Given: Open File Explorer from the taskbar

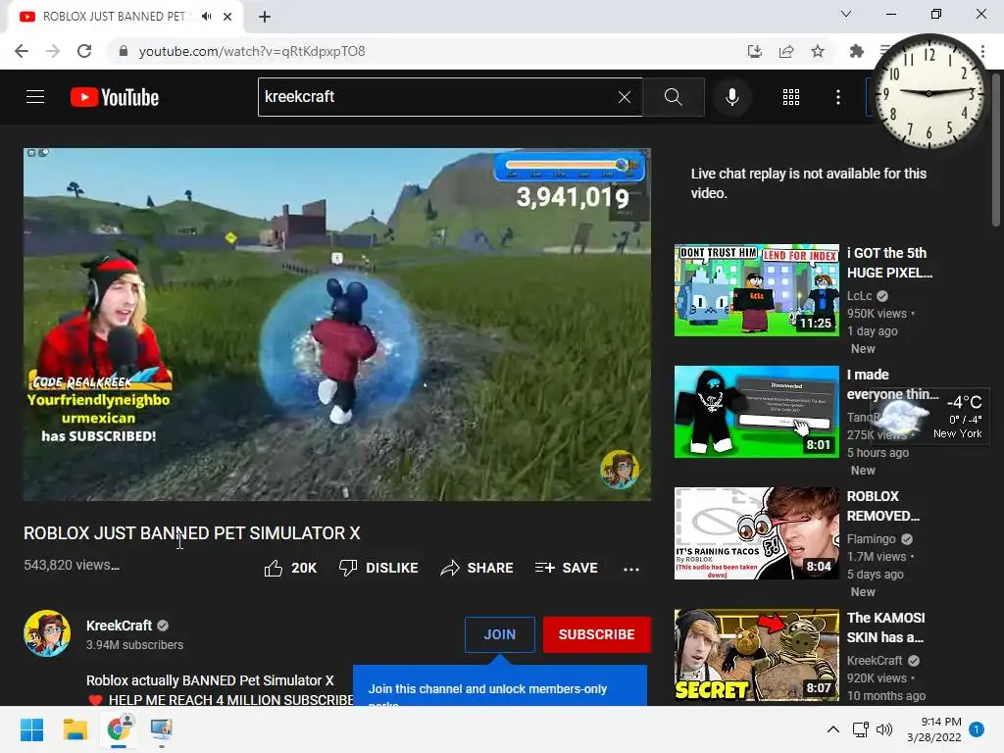Looking at the screenshot, I should pyautogui.click(x=75, y=729).
